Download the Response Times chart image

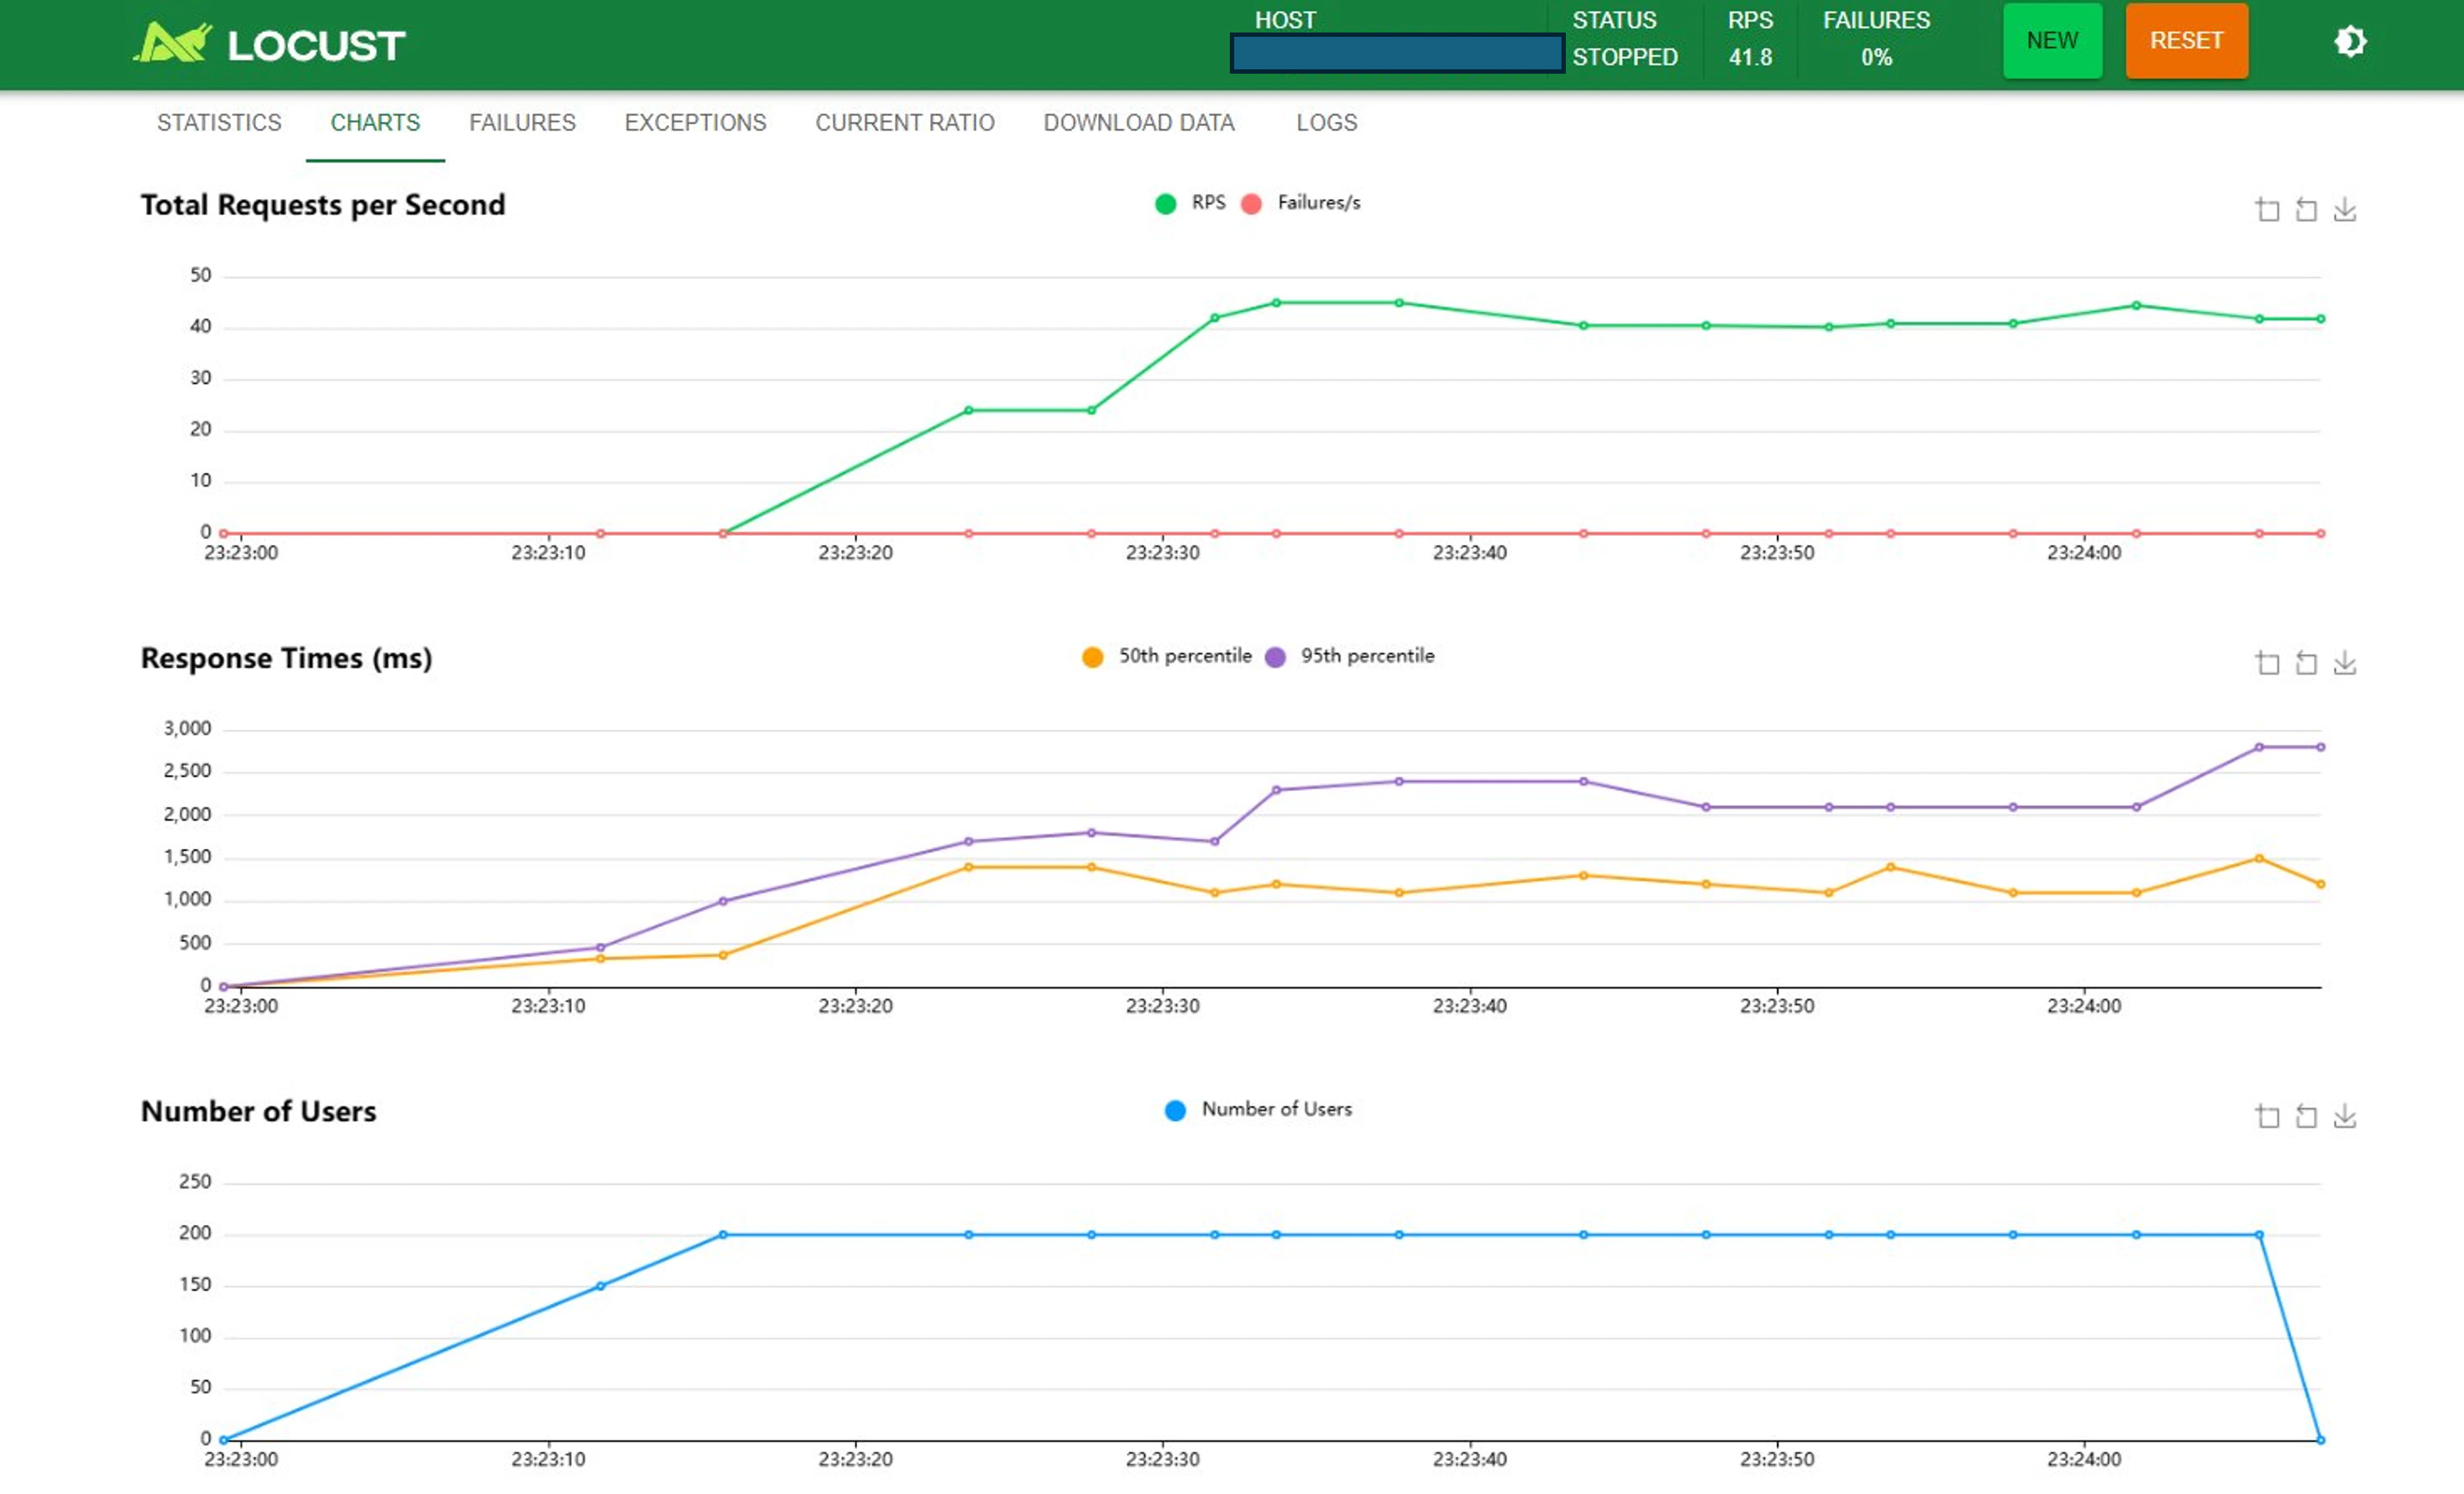2345,662
